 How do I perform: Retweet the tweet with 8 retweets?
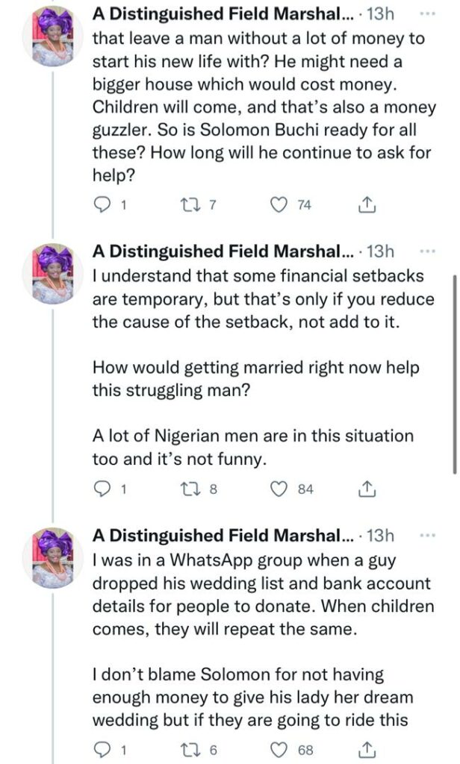pyautogui.click(x=192, y=489)
